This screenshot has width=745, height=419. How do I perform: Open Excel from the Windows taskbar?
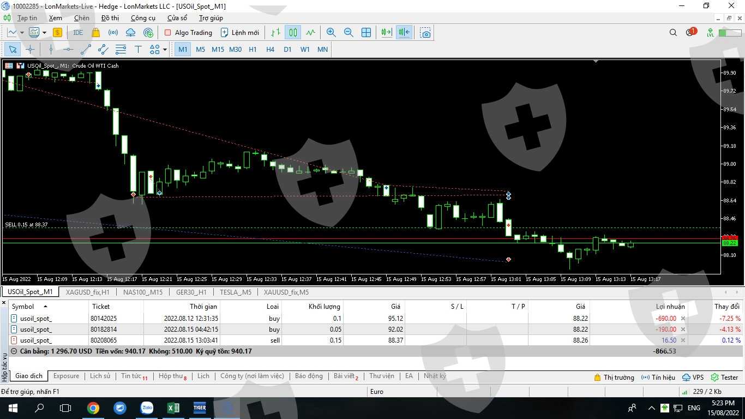tap(173, 408)
